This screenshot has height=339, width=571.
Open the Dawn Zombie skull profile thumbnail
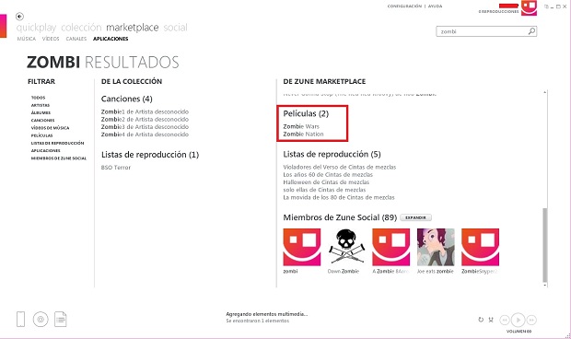tap(346, 247)
